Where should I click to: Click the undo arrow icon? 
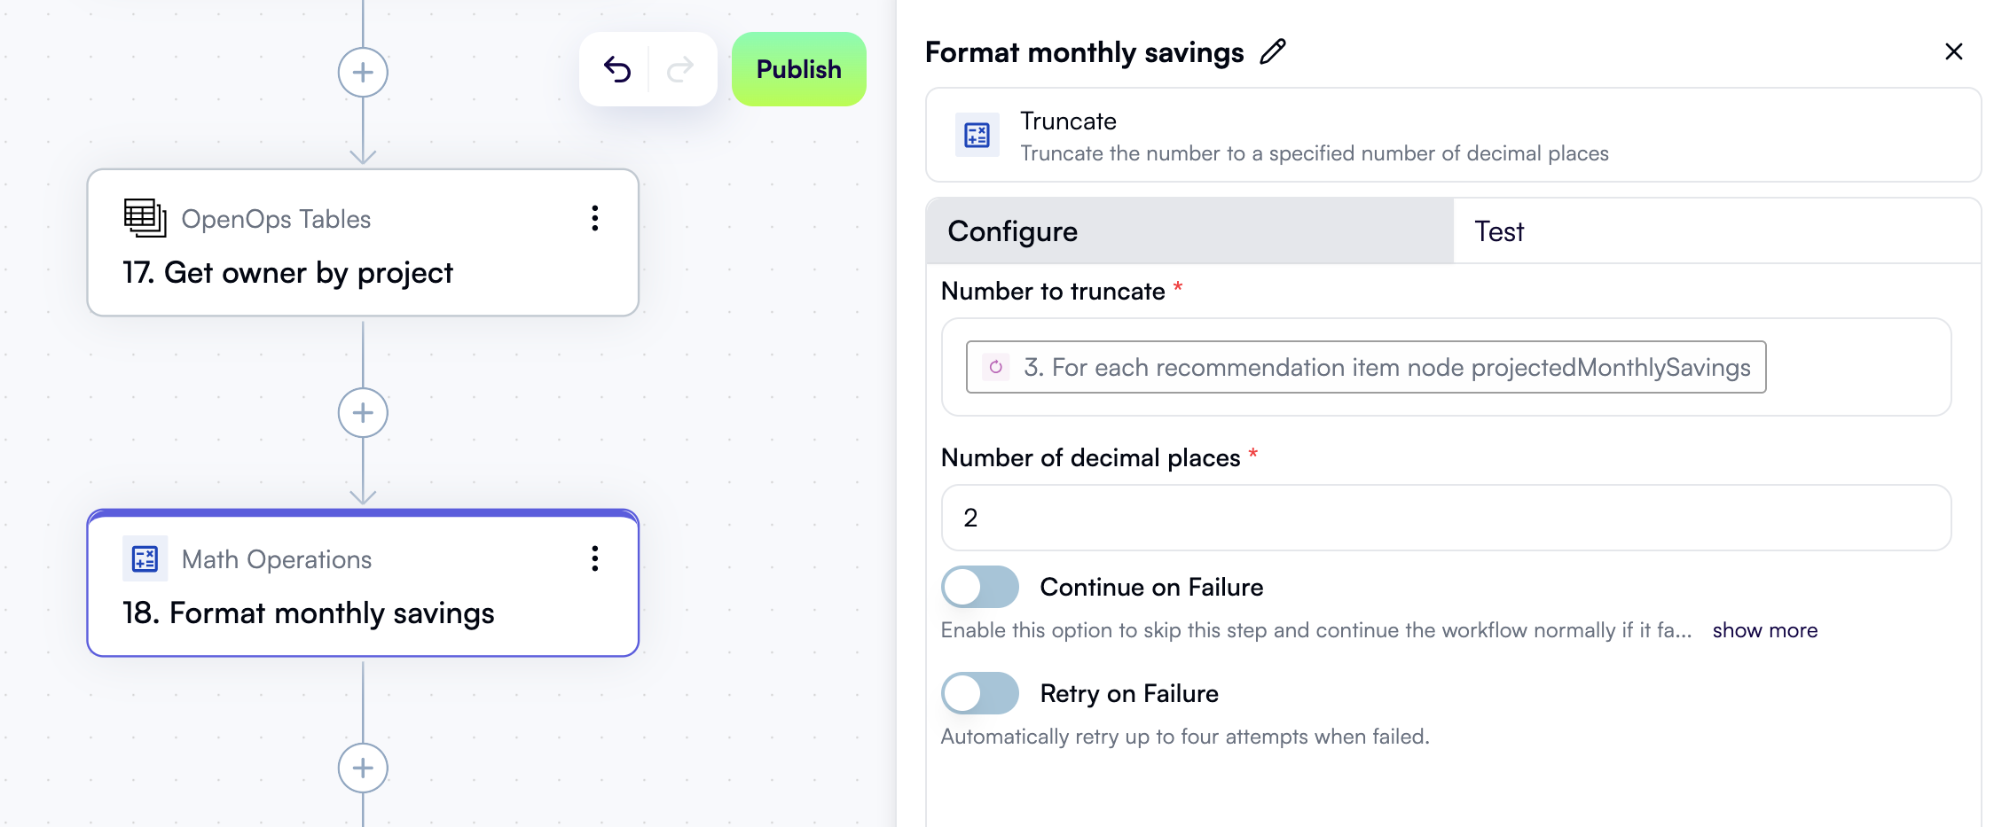(619, 68)
